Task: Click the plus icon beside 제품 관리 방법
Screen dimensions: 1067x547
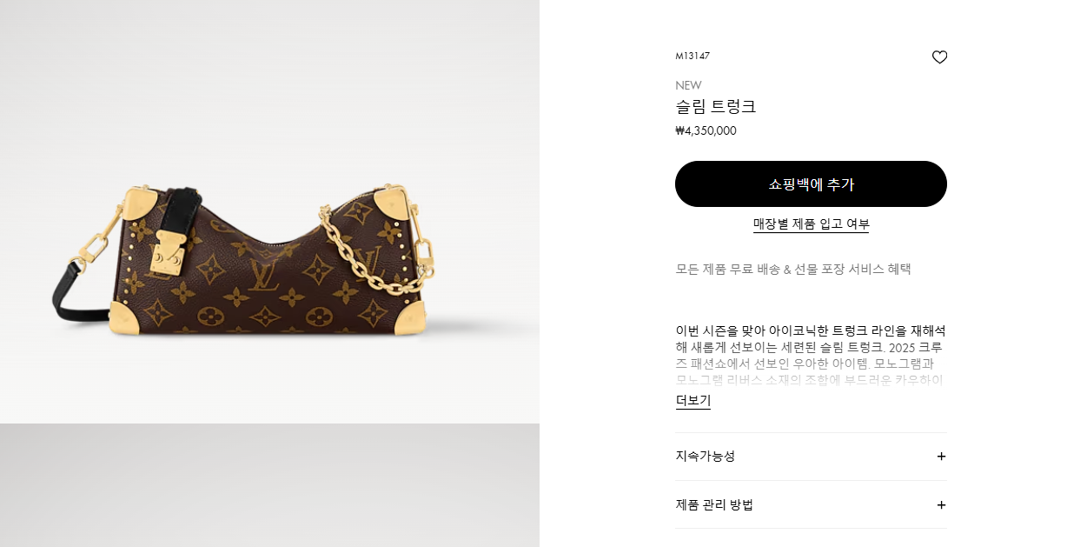Action: (x=941, y=505)
